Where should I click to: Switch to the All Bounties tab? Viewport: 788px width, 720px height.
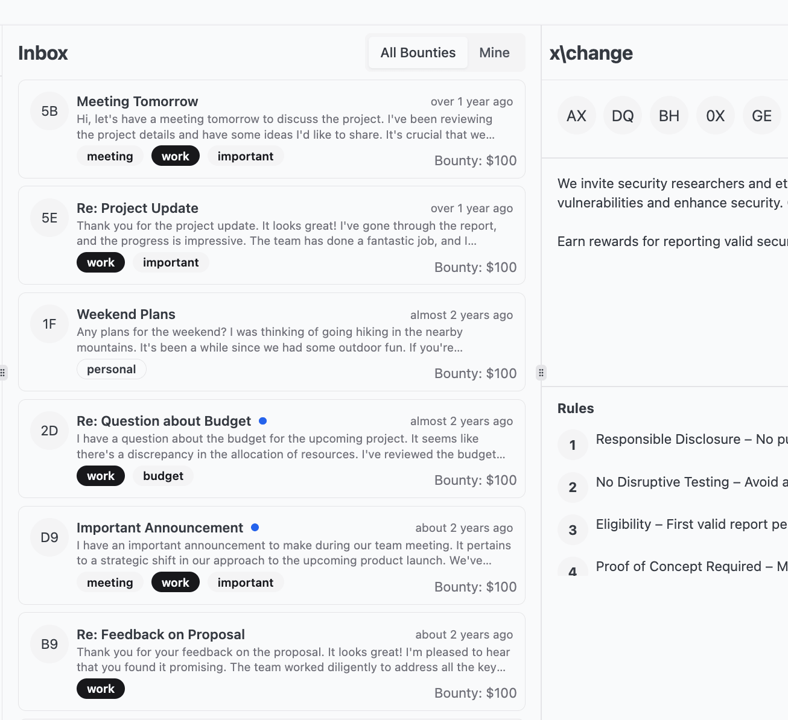pyautogui.click(x=418, y=52)
